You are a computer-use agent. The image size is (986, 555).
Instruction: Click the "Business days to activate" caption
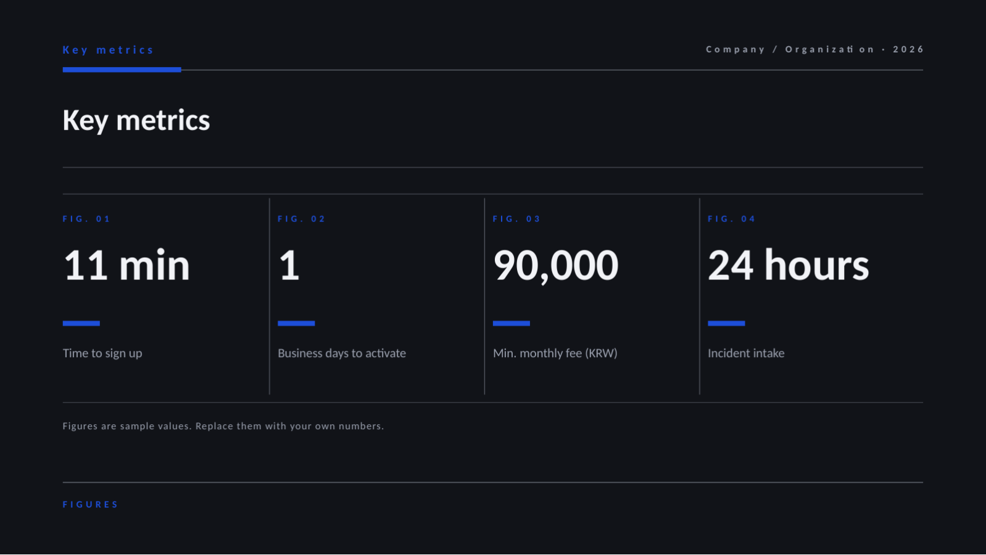click(342, 353)
